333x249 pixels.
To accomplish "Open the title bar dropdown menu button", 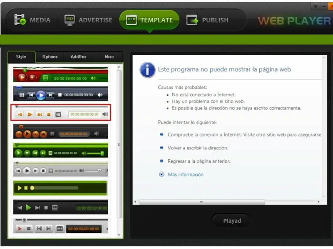I will 316,6.
